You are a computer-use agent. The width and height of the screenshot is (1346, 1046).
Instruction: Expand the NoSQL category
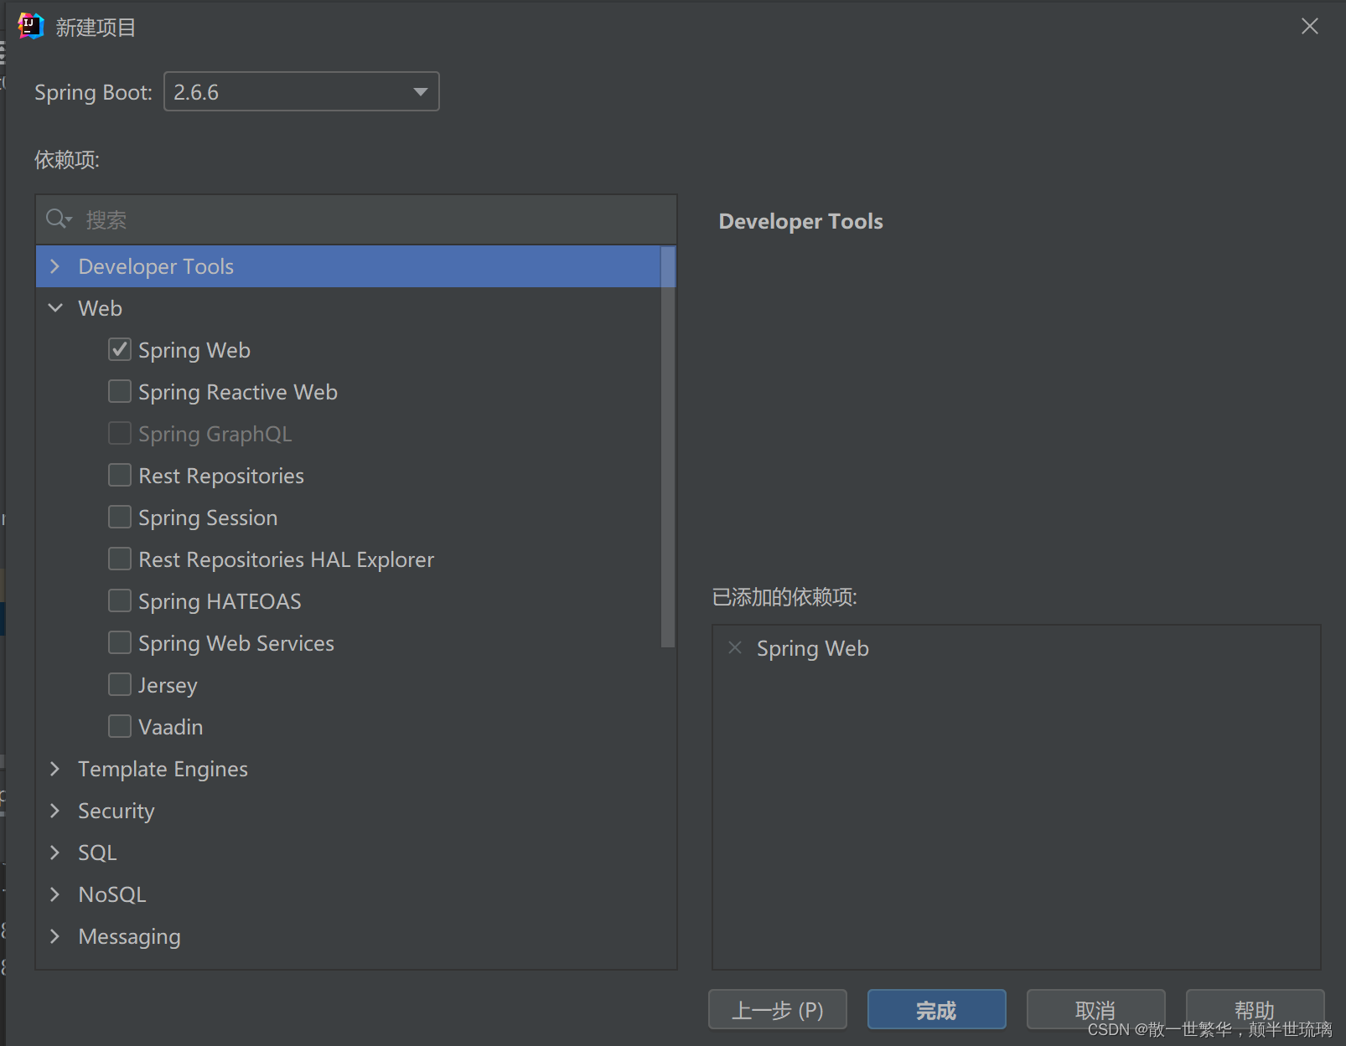click(55, 894)
